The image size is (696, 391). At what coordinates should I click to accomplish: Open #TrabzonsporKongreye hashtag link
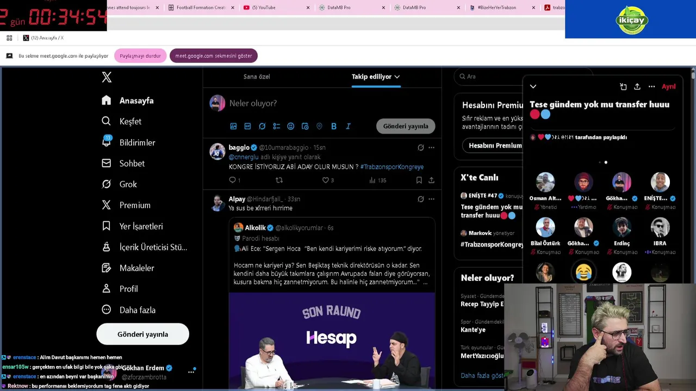pos(391,167)
